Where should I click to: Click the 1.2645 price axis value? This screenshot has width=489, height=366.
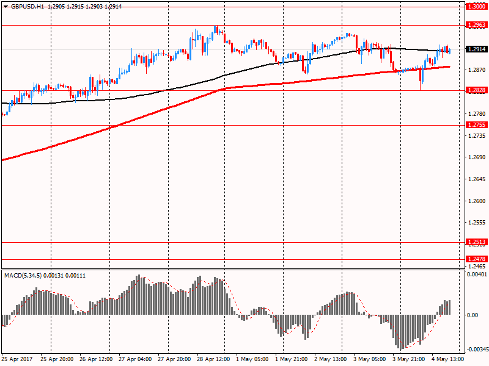[477, 179]
